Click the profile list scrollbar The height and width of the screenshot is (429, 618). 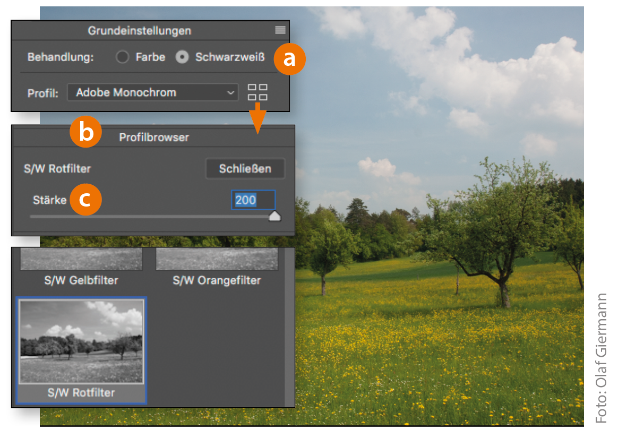click(289, 327)
